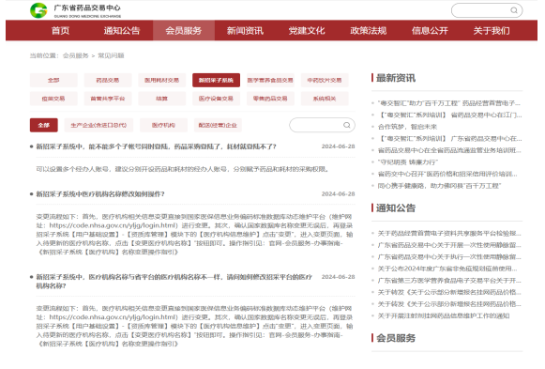Viewport: 545px width, 369px height.
Task: Choose the 结算 category filter
Action: [x=162, y=99]
